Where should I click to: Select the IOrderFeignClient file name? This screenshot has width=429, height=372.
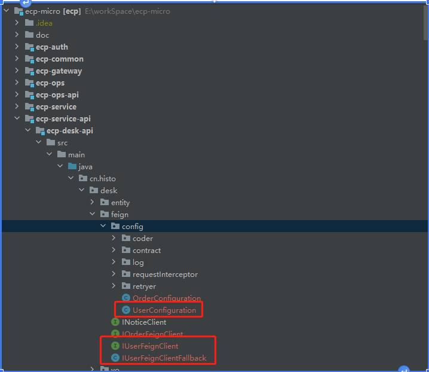pyautogui.click(x=152, y=334)
